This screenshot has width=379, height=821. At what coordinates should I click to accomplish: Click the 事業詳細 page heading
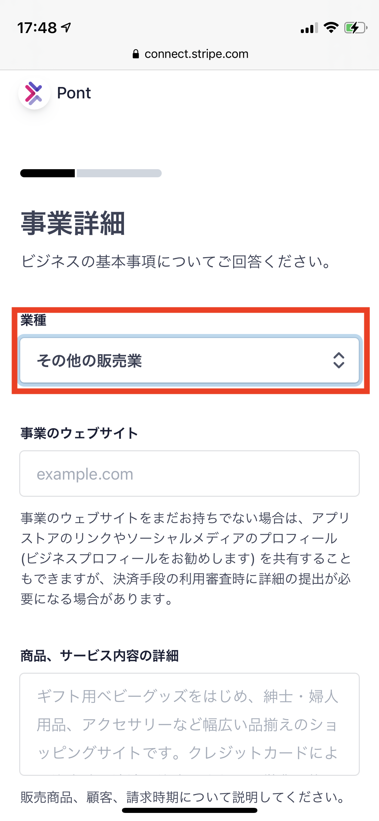[x=73, y=223]
